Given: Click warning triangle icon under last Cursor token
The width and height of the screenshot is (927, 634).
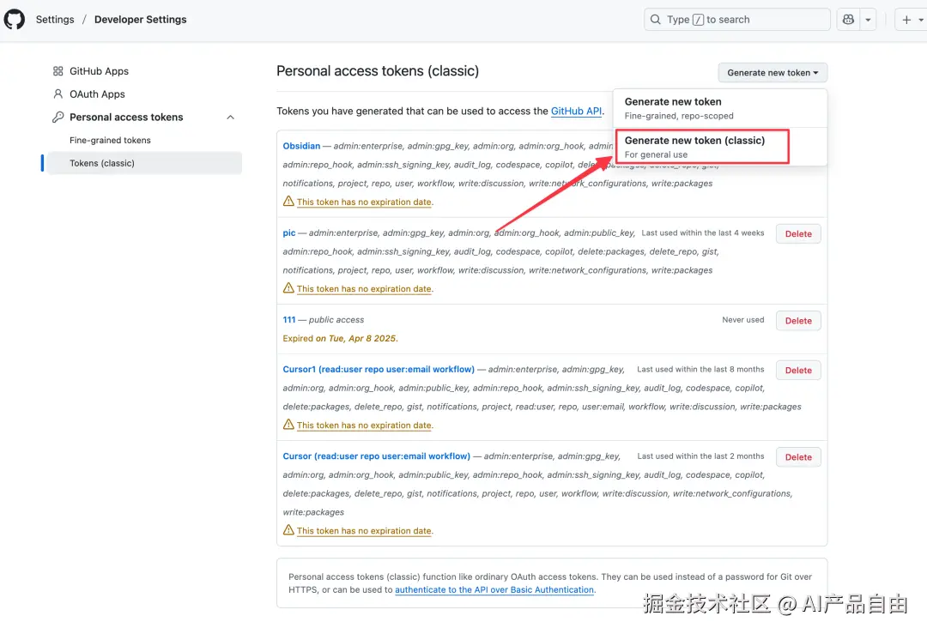Looking at the screenshot, I should [x=288, y=530].
